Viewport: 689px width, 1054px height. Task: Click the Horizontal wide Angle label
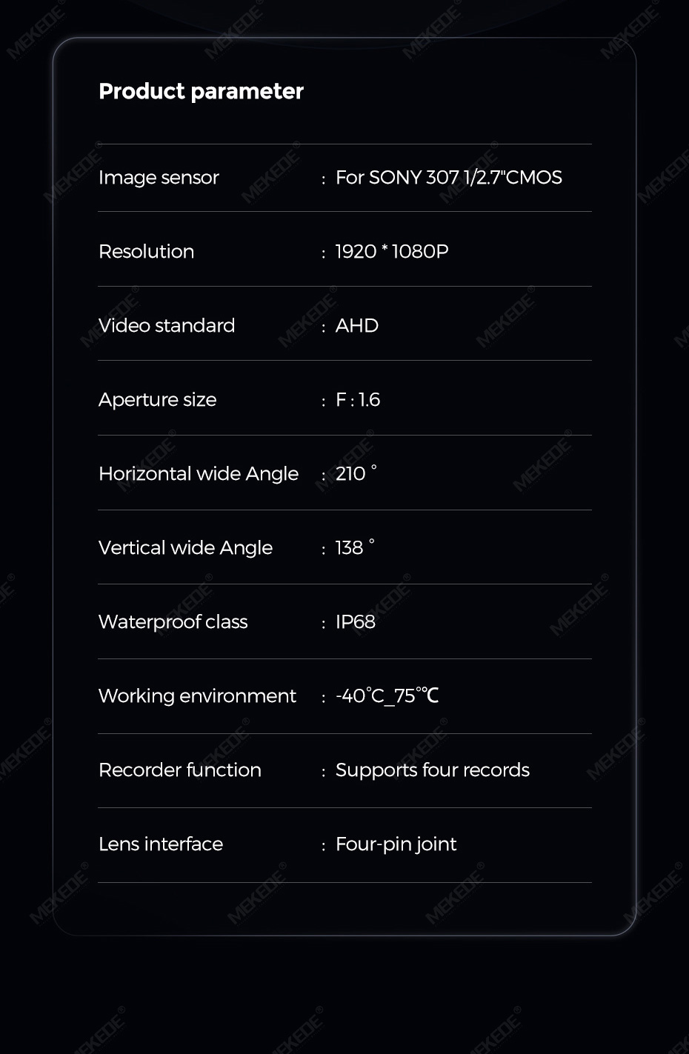coord(199,474)
